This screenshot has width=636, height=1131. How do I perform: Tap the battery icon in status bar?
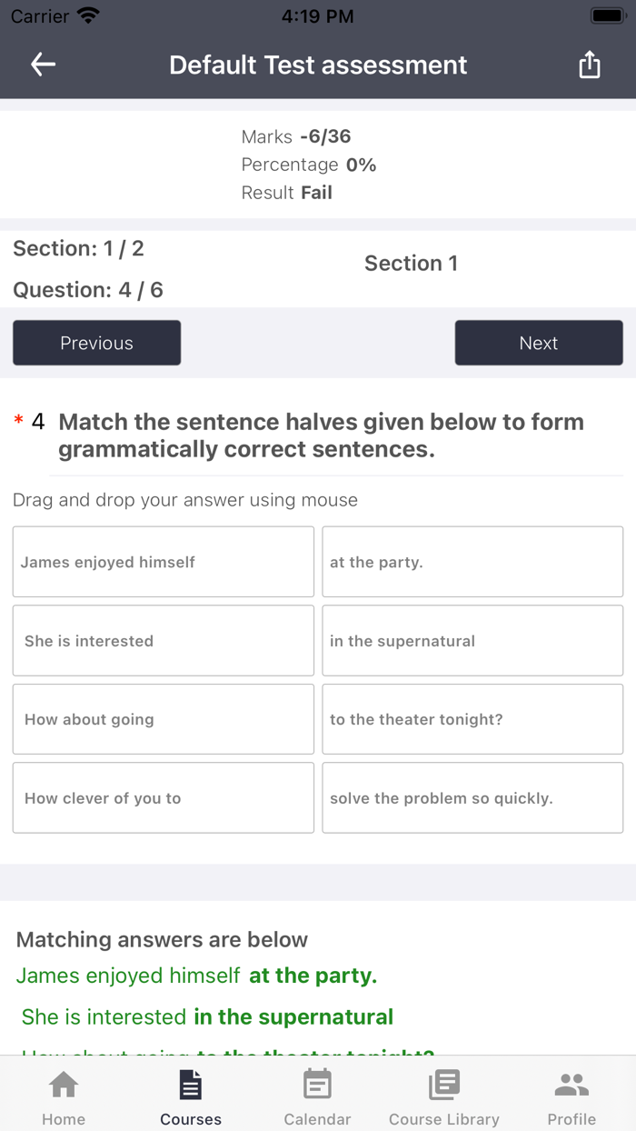point(606,16)
